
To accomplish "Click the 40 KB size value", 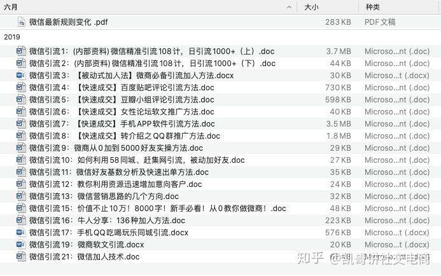I will tap(340, 111).
